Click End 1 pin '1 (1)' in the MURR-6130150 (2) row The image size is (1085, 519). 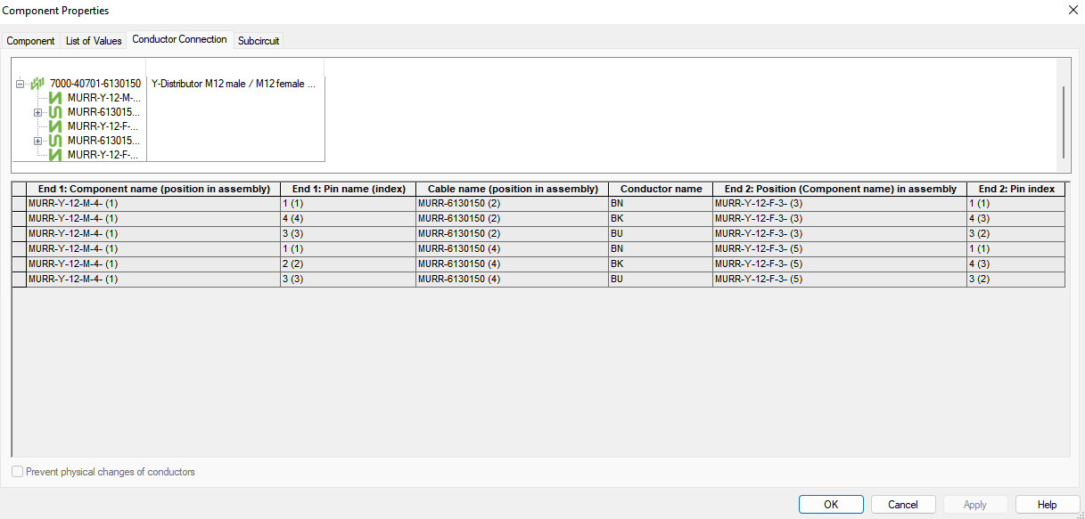349,204
